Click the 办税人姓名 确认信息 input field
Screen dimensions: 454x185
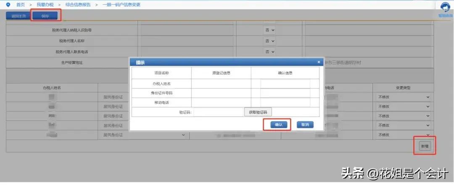(x=285, y=84)
